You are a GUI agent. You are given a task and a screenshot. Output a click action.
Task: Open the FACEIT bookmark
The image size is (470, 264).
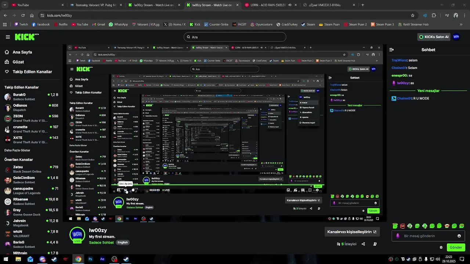pyautogui.click(x=239, y=25)
